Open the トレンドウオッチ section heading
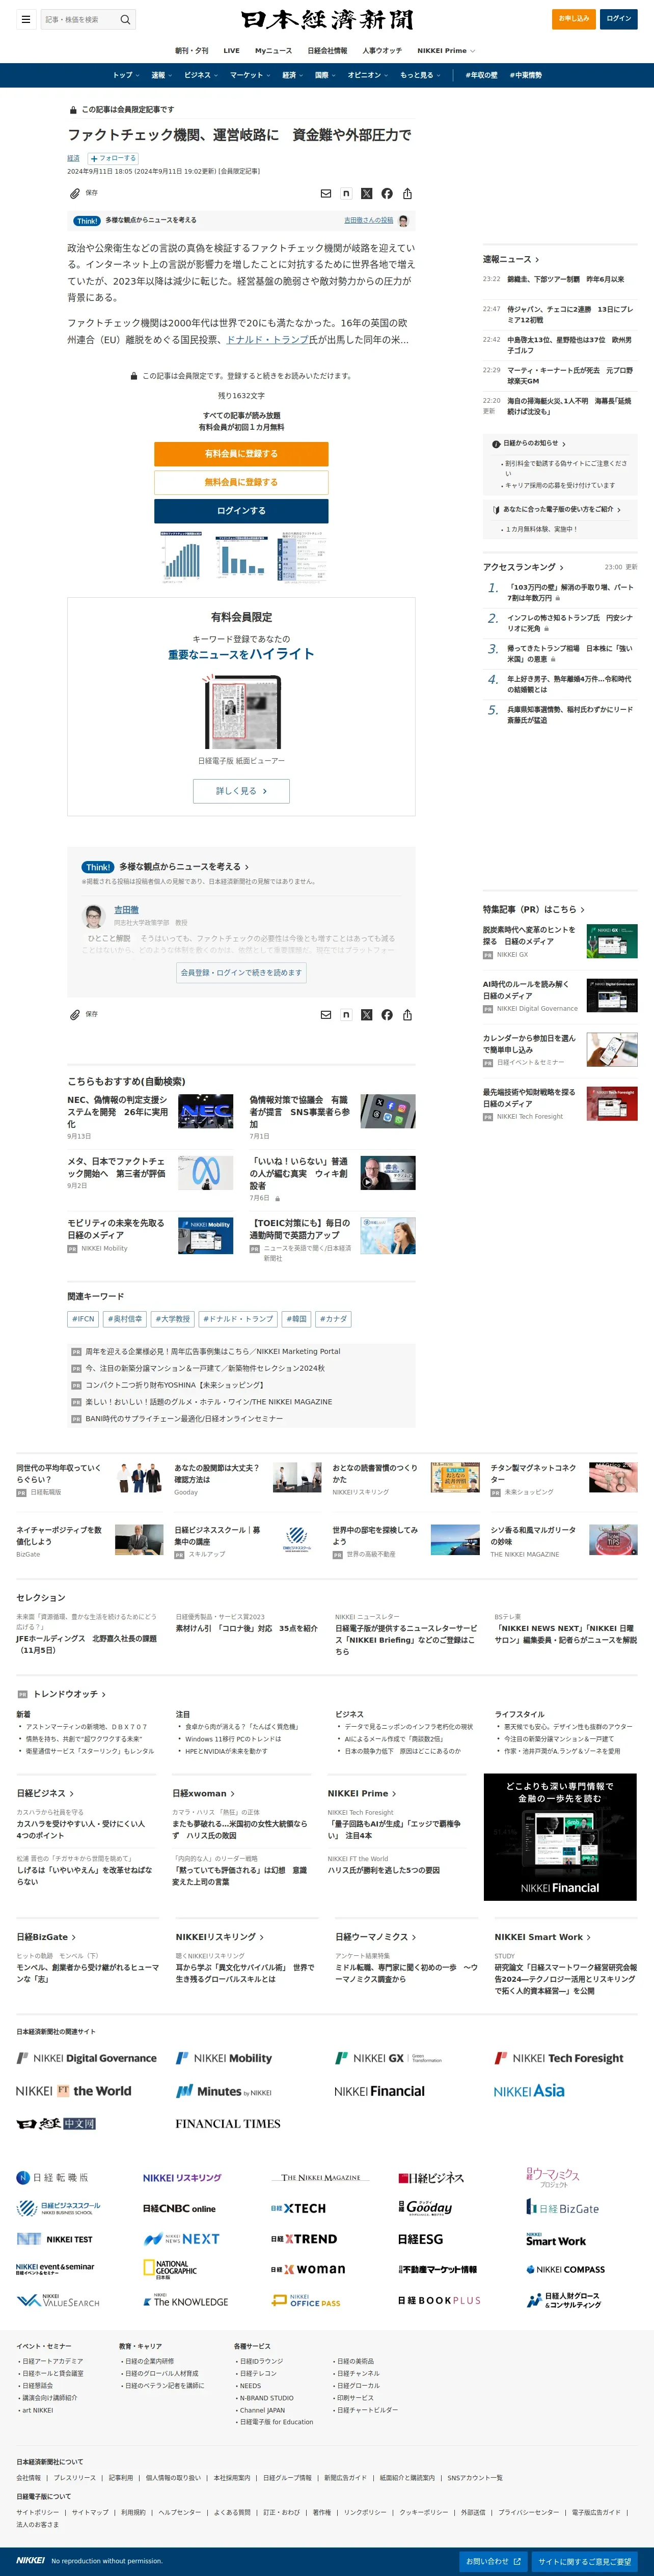This screenshot has width=654, height=2576. click(x=69, y=1694)
